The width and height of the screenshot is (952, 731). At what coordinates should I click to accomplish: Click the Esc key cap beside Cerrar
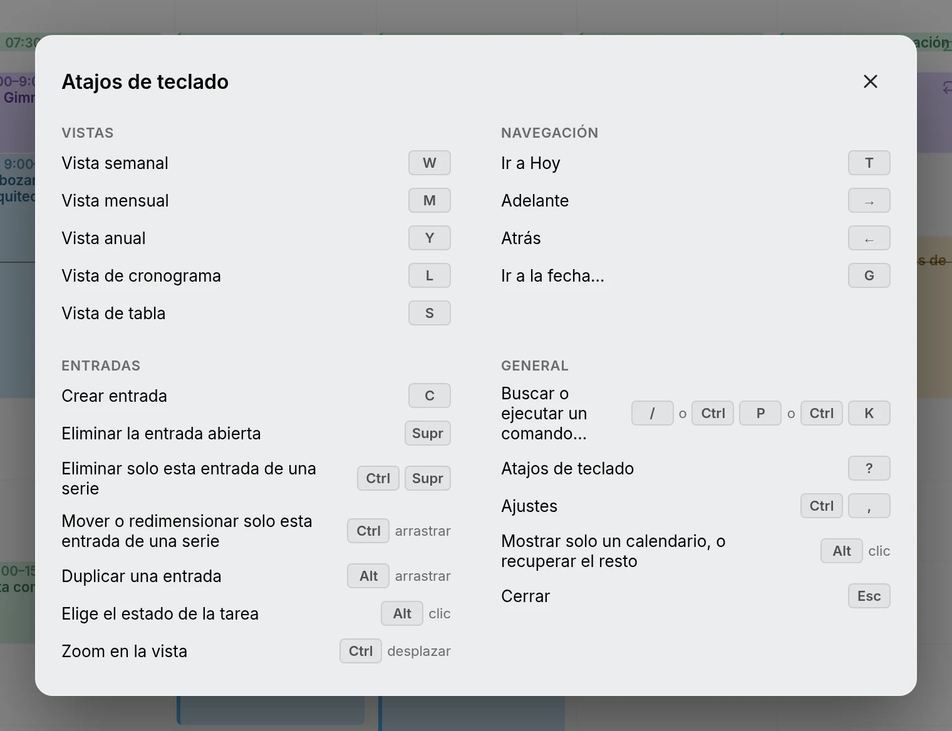(x=869, y=596)
